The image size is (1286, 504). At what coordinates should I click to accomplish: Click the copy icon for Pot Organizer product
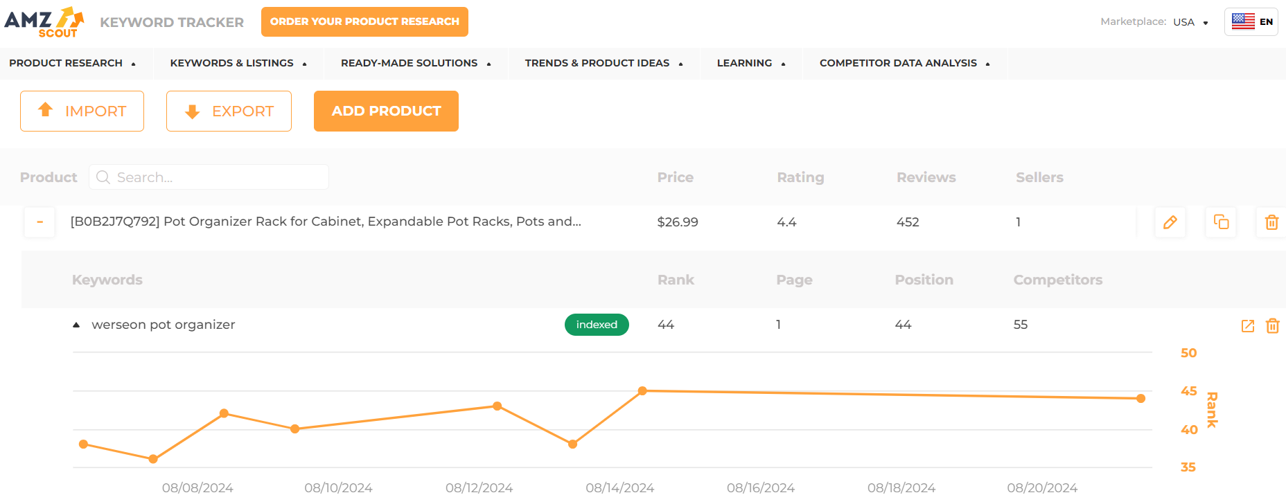1221,222
